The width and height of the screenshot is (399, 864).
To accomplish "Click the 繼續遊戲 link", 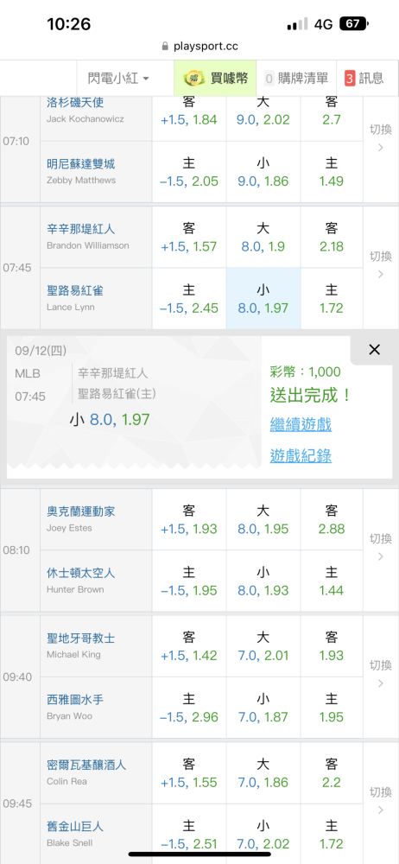I will (301, 424).
